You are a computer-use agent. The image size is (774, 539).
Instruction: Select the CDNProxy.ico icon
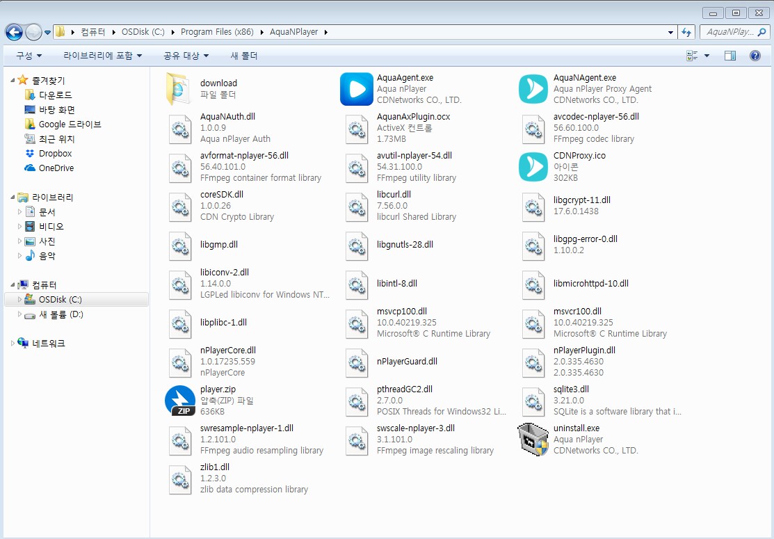[x=533, y=167]
